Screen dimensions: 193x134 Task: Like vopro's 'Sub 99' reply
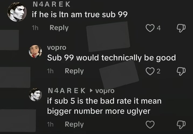(150, 71)
